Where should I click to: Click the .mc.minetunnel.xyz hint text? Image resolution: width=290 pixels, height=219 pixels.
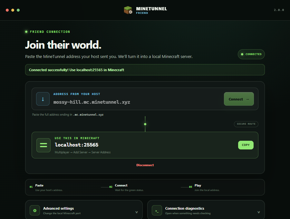pos(88,115)
